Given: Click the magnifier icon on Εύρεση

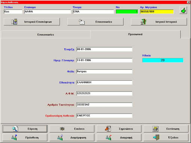Looking at the screenshot, I should 15,129.
